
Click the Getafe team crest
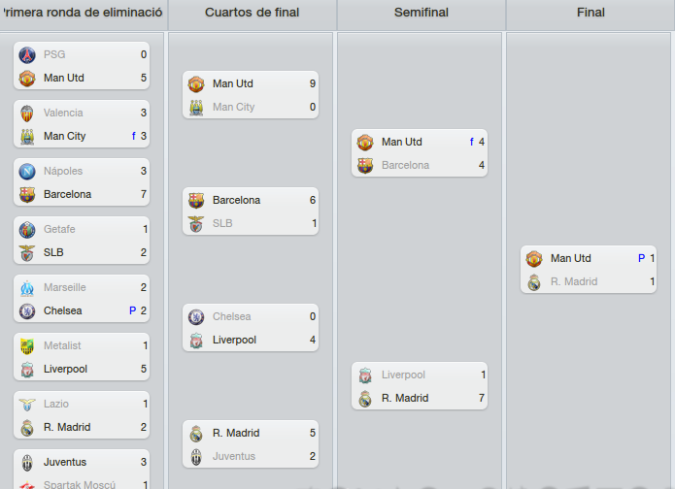tap(27, 230)
